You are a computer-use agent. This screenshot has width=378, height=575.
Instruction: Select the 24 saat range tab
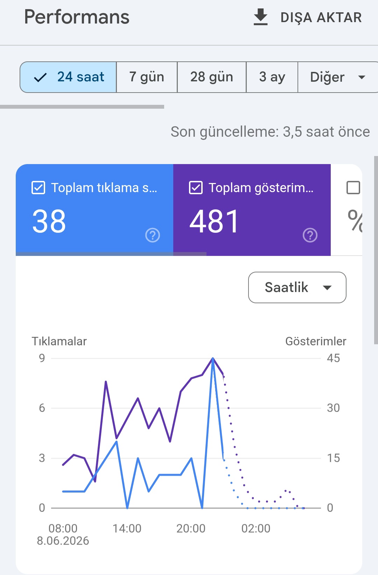(68, 77)
